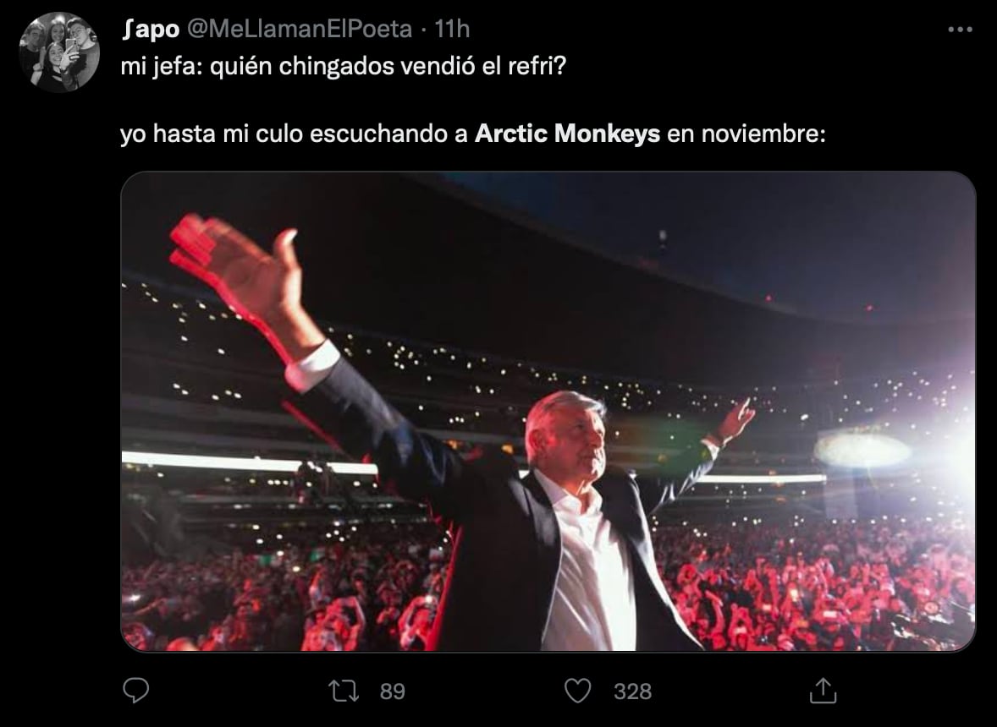Open the share icon for this tweet
Screen dimensions: 997x727
(x=823, y=690)
